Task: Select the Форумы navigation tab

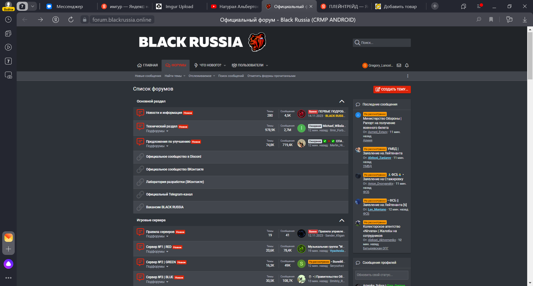Action: tap(176, 65)
